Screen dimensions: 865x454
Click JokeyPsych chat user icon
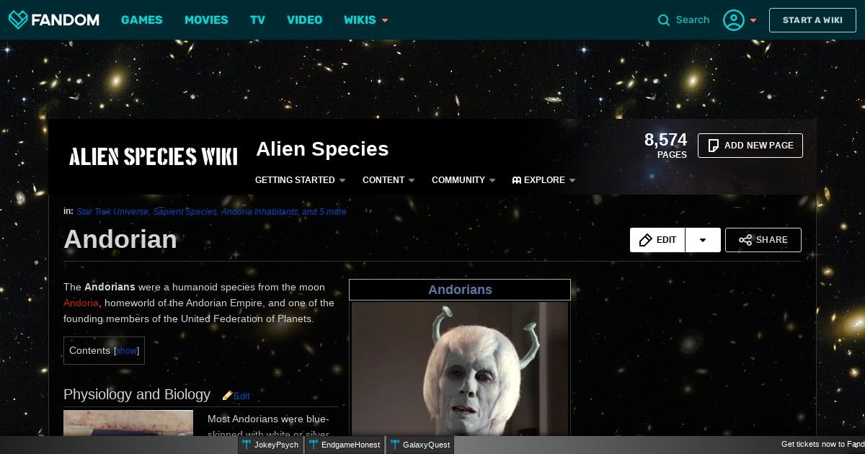point(247,445)
